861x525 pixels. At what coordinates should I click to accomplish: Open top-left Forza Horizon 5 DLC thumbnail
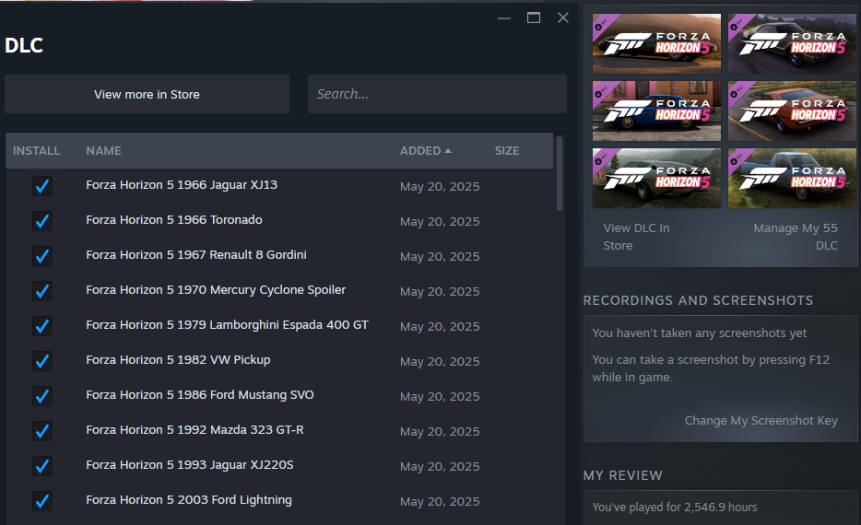click(656, 43)
